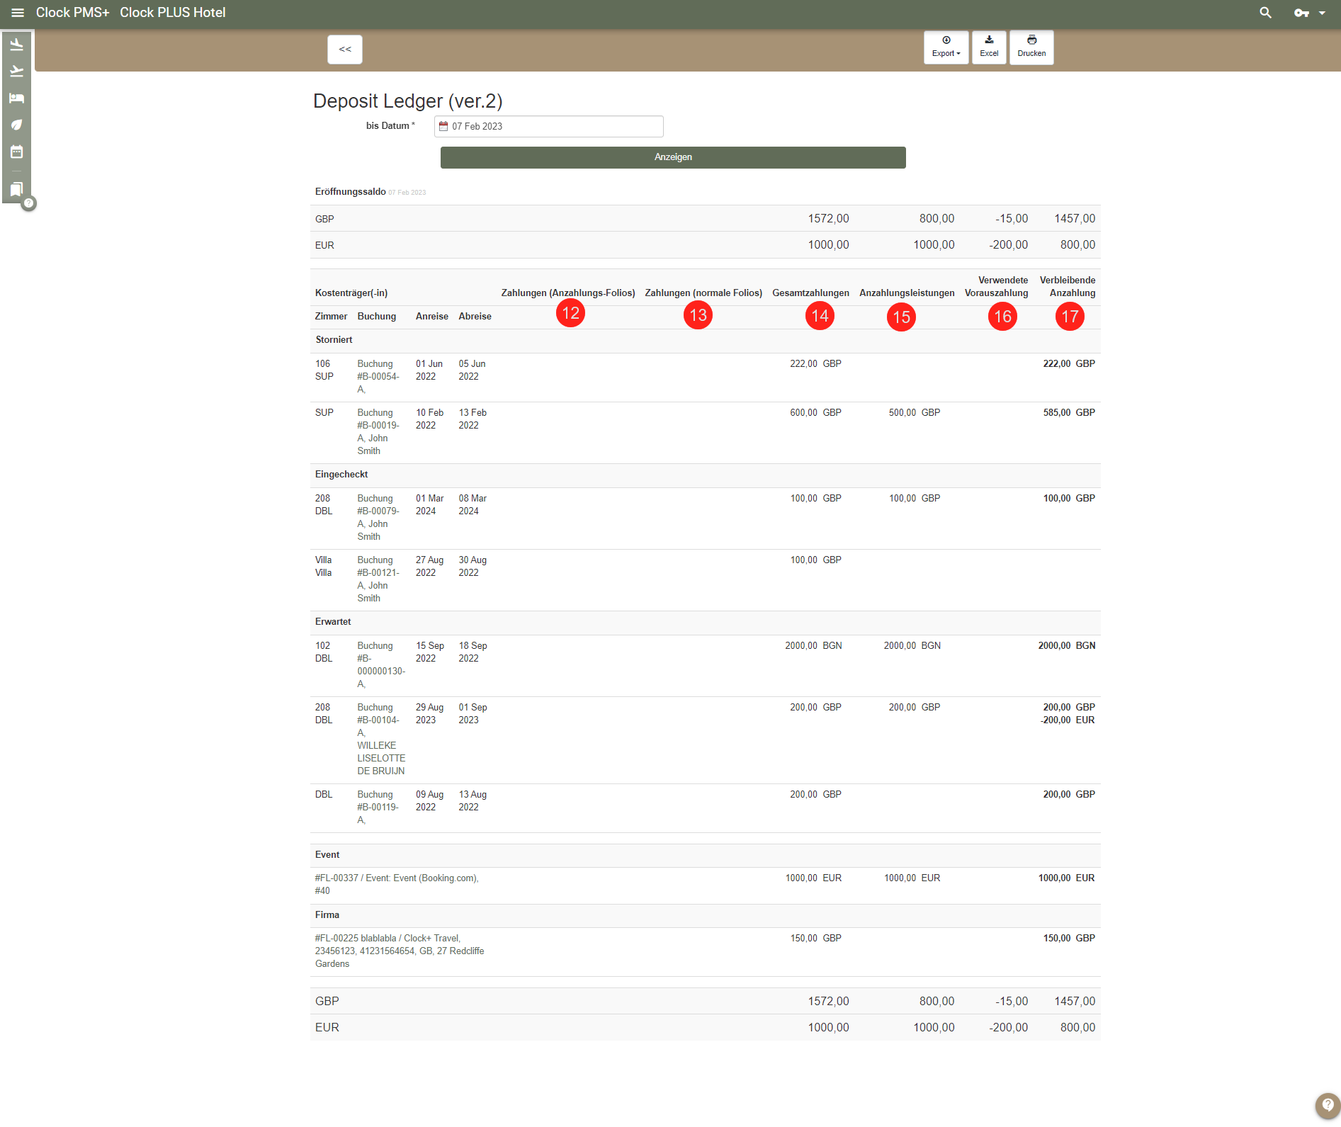The image size is (1341, 1127).
Task: Click the 585,00 GBP remaining deposit
Action: [x=1069, y=413]
